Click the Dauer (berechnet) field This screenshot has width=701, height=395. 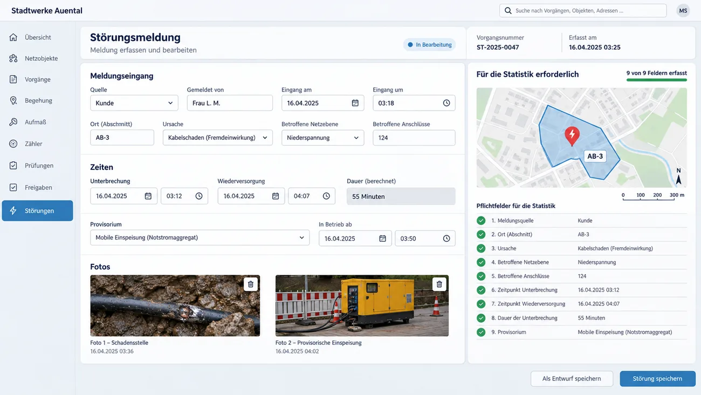tap(401, 196)
